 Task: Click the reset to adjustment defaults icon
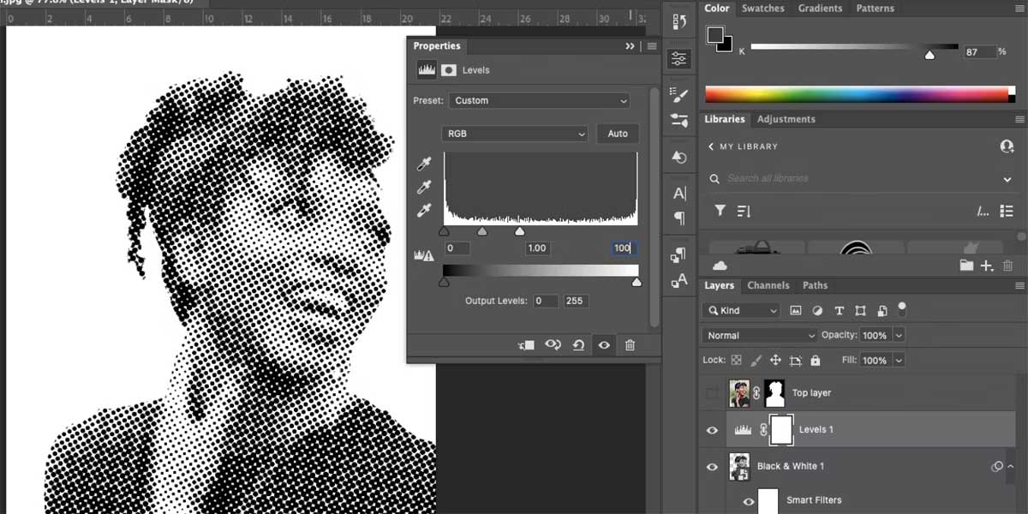click(578, 344)
